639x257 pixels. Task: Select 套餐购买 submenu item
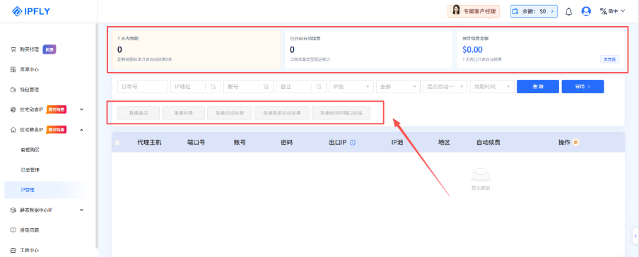click(30, 150)
